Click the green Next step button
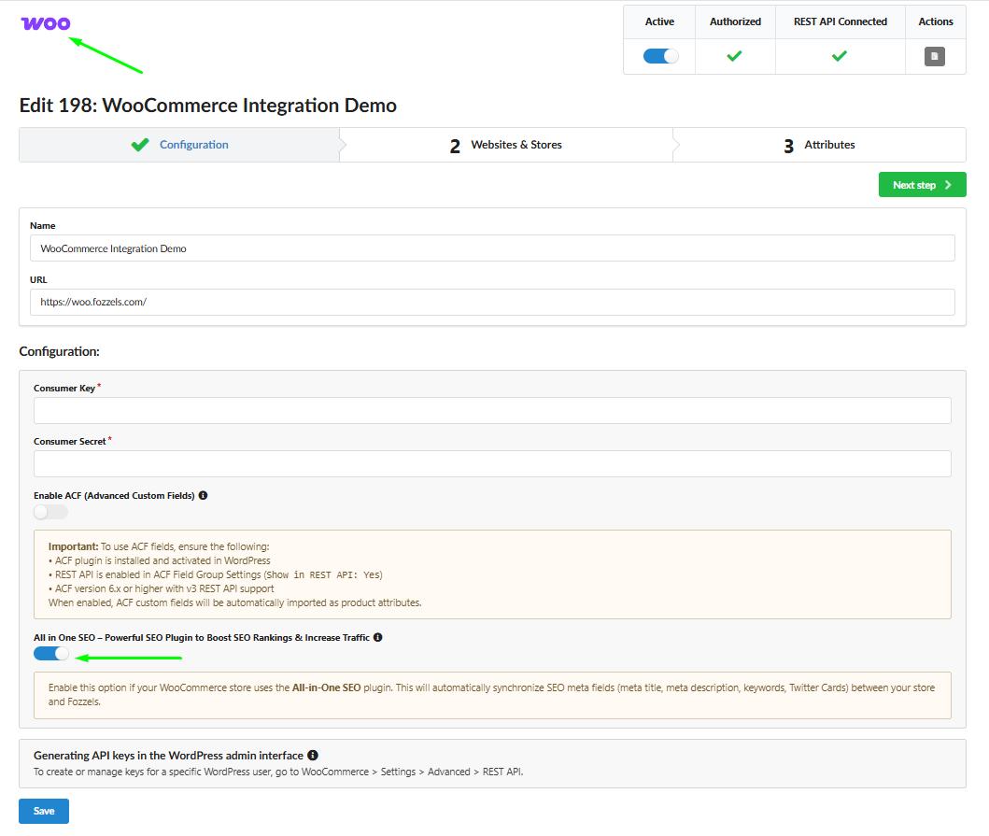Screen dimensions: 989x836 922,185
